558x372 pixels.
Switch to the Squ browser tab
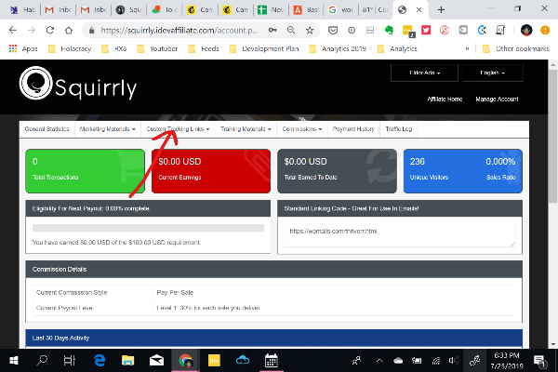[129, 9]
